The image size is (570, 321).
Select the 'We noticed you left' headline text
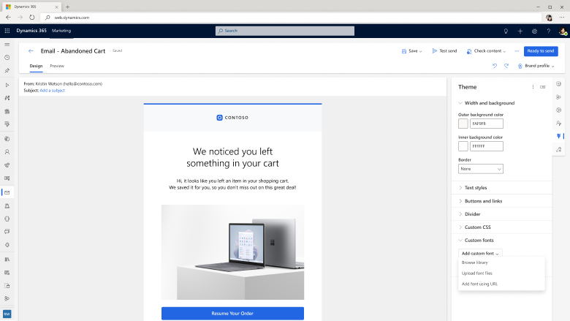coord(232,157)
